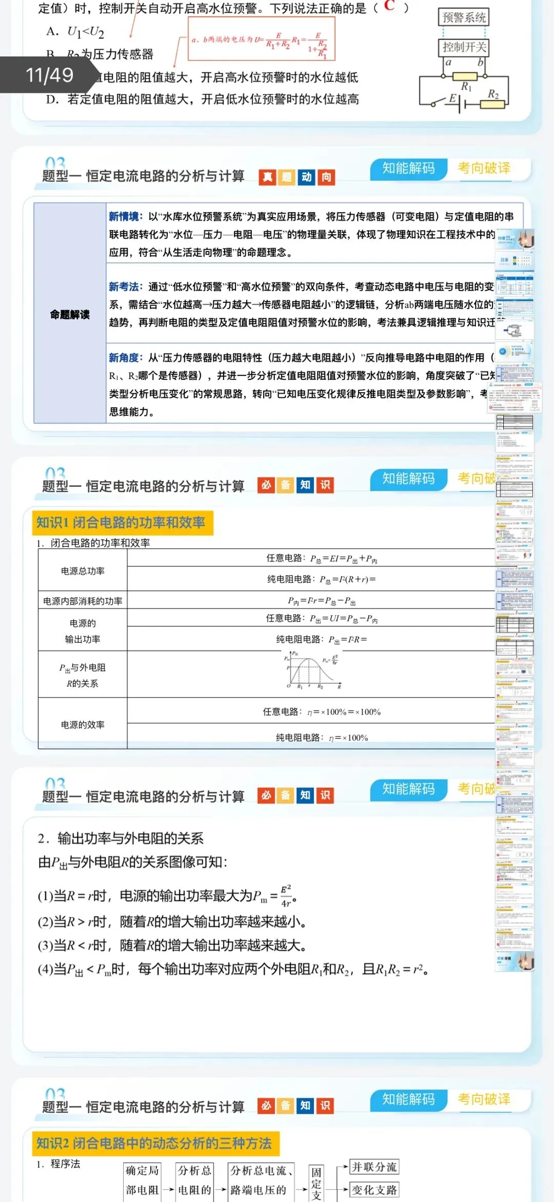
Task: Click 必备知识 badge above 知识2 heading
Action: [296, 1106]
